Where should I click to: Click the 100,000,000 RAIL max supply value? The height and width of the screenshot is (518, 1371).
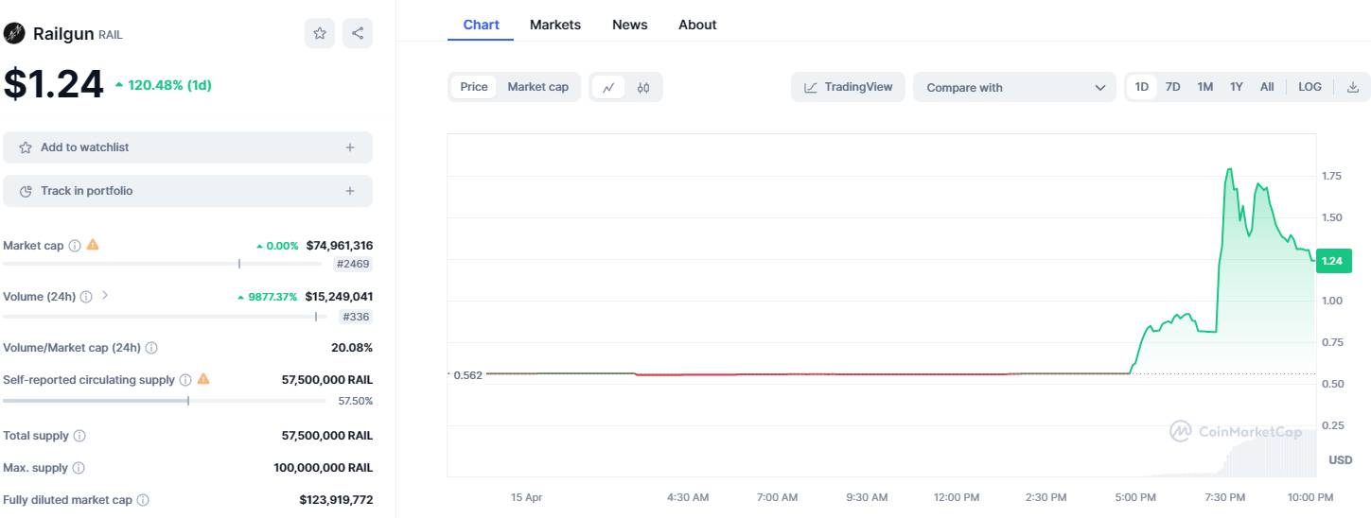(324, 468)
